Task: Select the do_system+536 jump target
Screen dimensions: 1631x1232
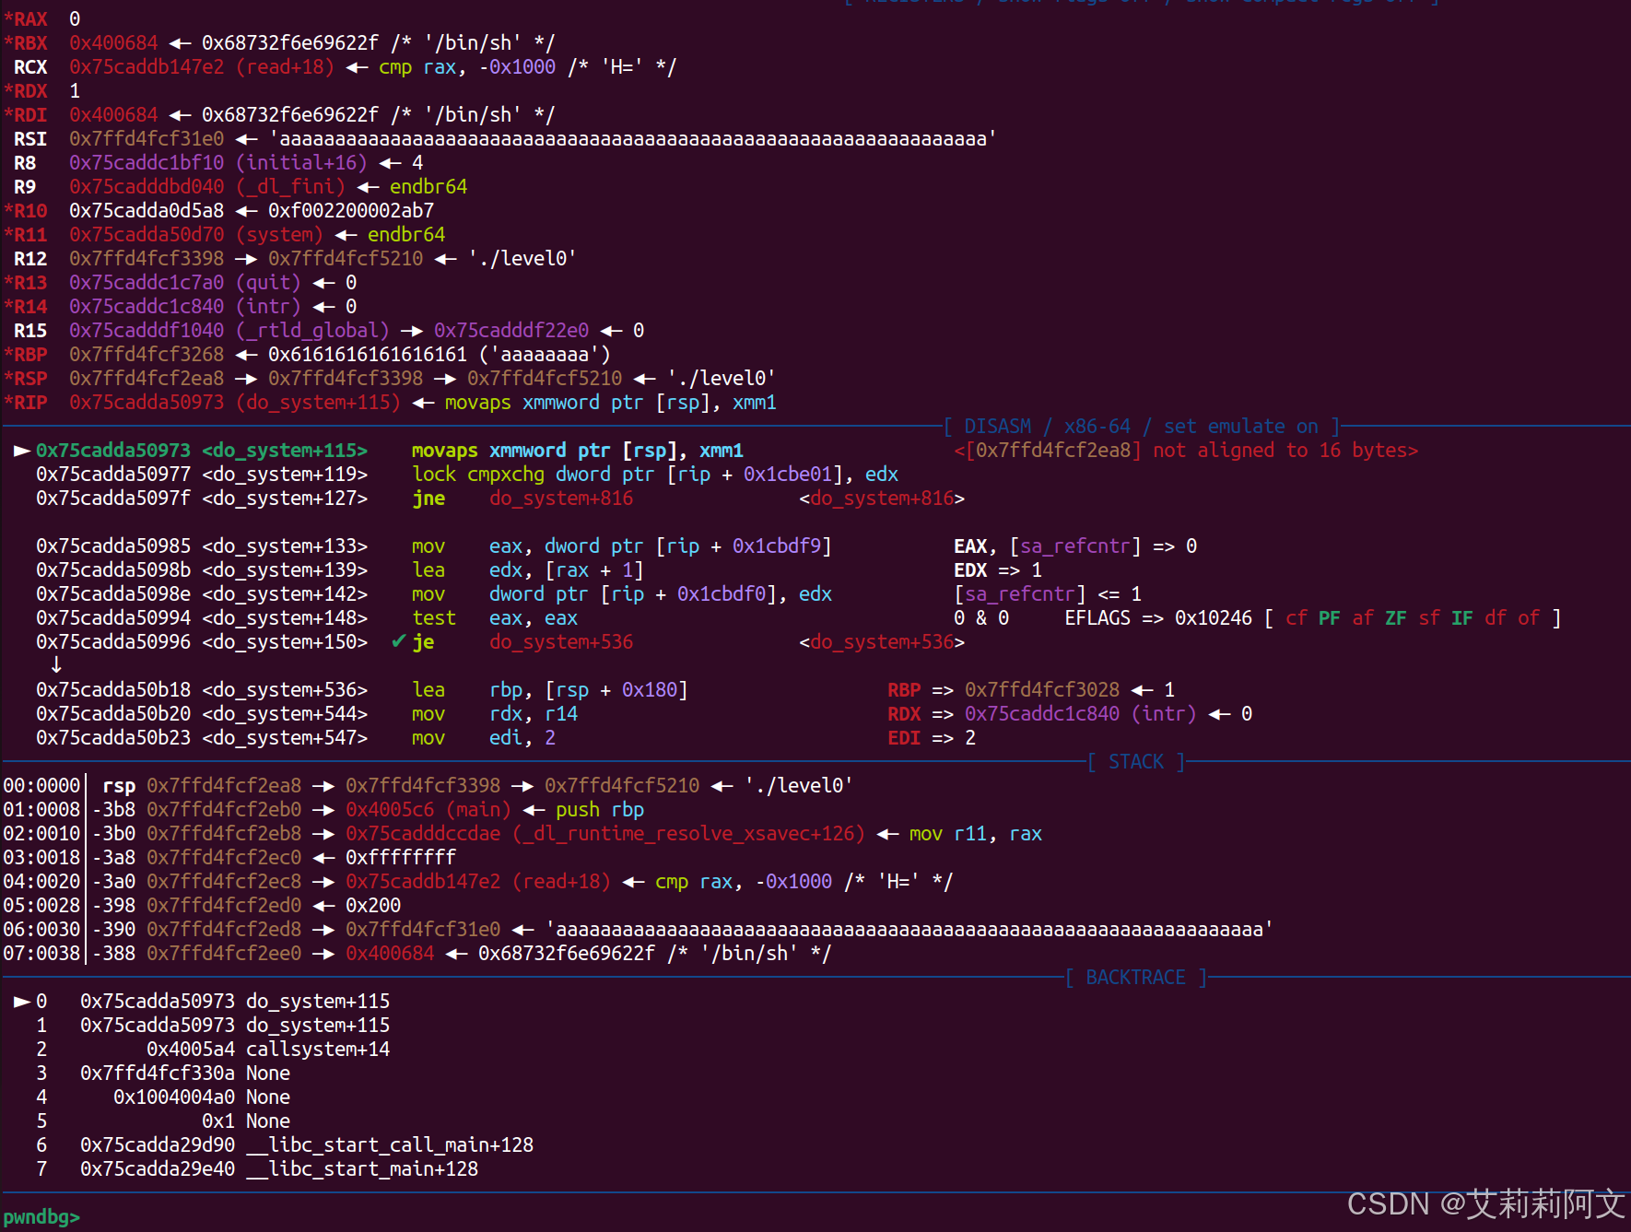Action: (x=561, y=642)
